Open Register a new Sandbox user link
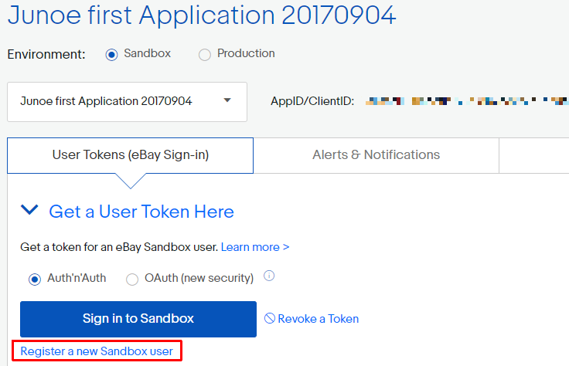 click(x=97, y=351)
